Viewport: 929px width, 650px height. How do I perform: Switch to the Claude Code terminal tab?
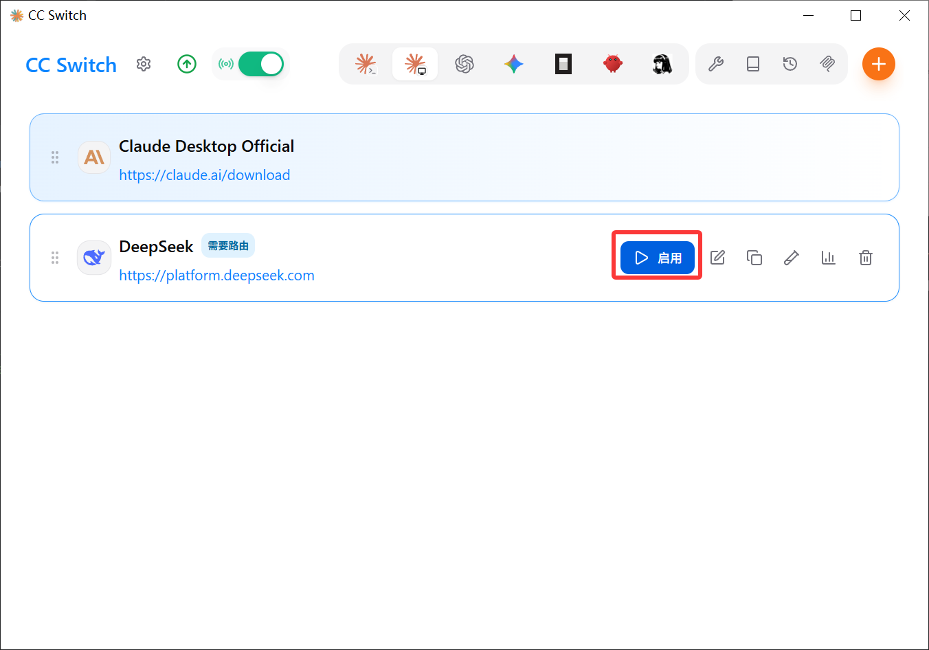(x=366, y=64)
